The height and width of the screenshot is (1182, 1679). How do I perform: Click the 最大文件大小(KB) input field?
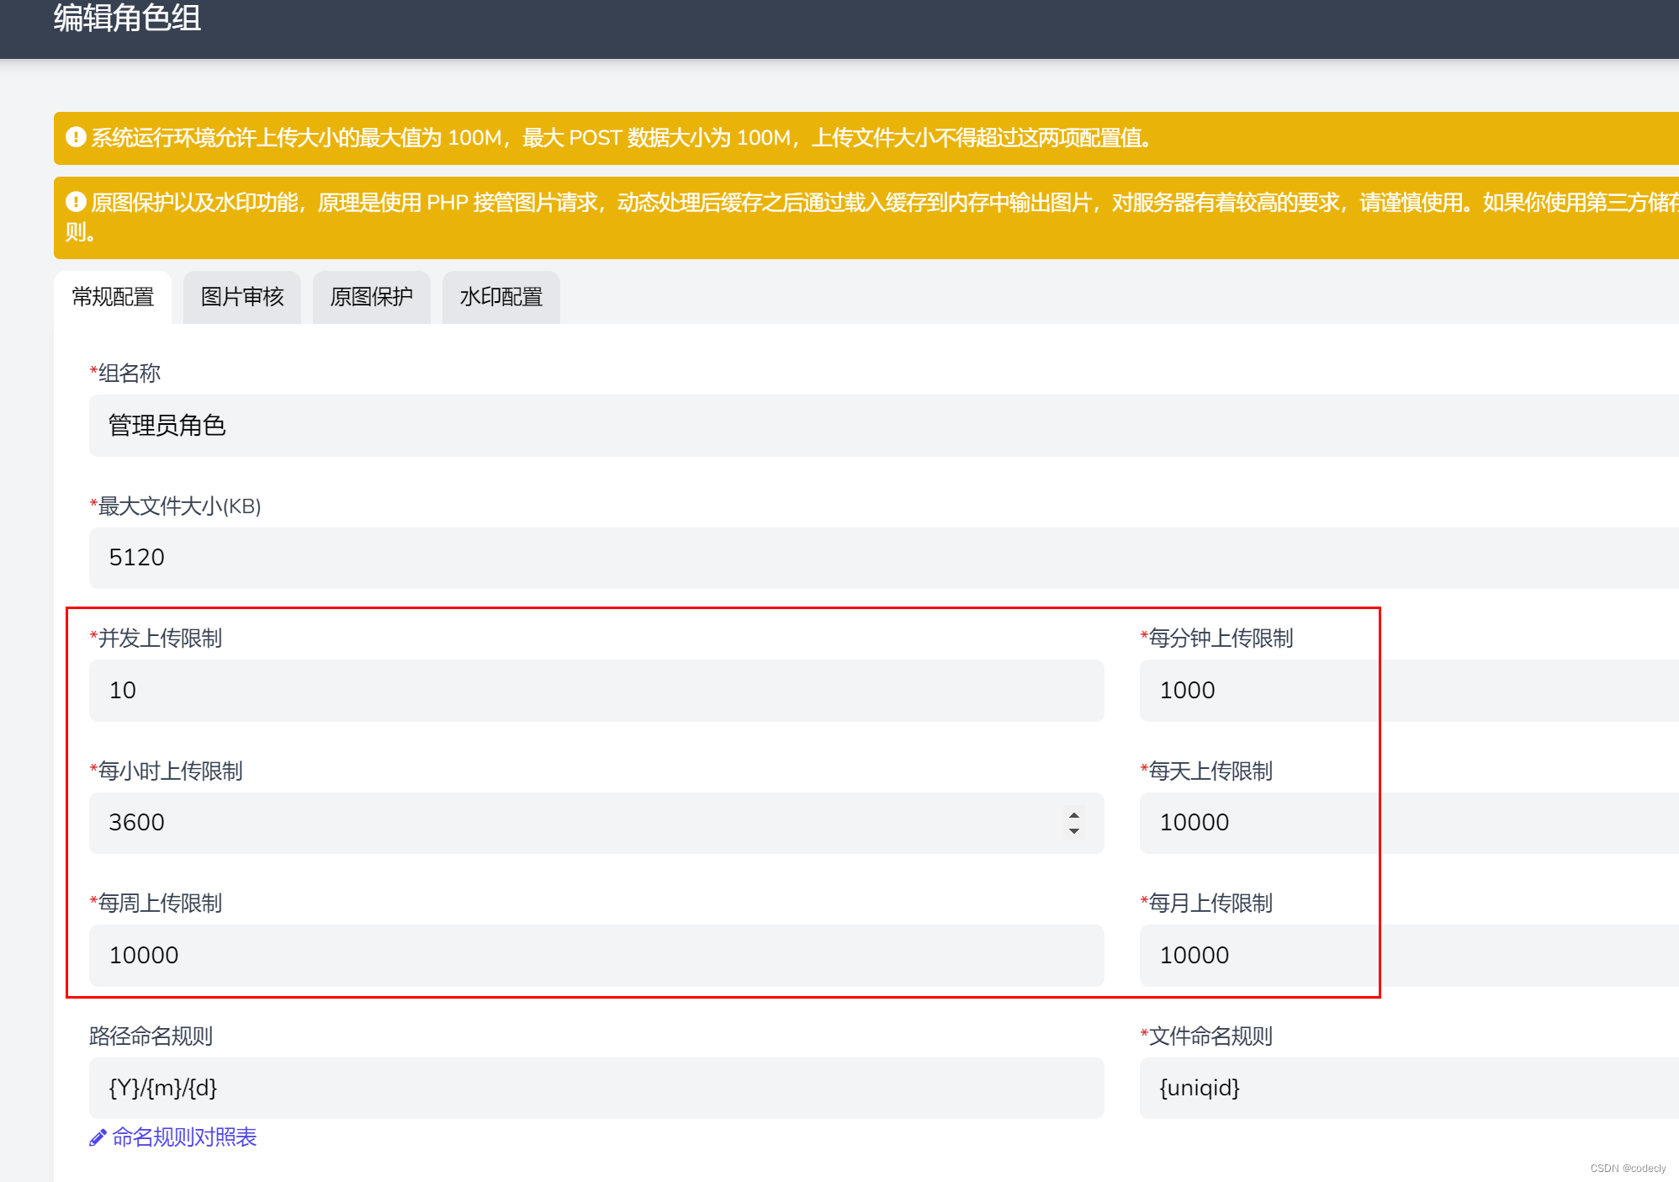(x=884, y=558)
